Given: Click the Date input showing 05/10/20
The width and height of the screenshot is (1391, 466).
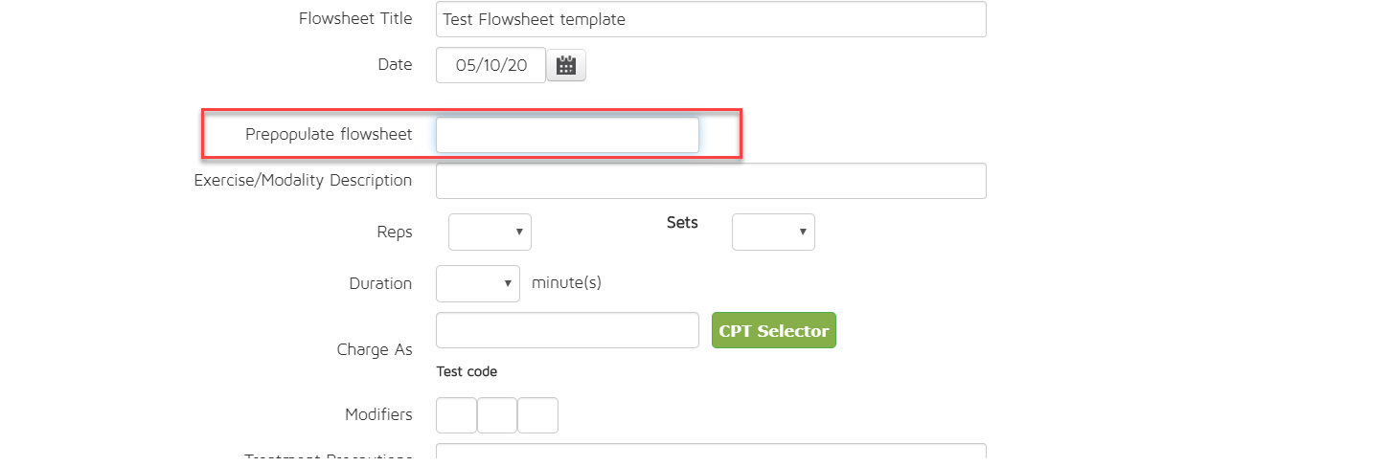Looking at the screenshot, I should (x=490, y=65).
